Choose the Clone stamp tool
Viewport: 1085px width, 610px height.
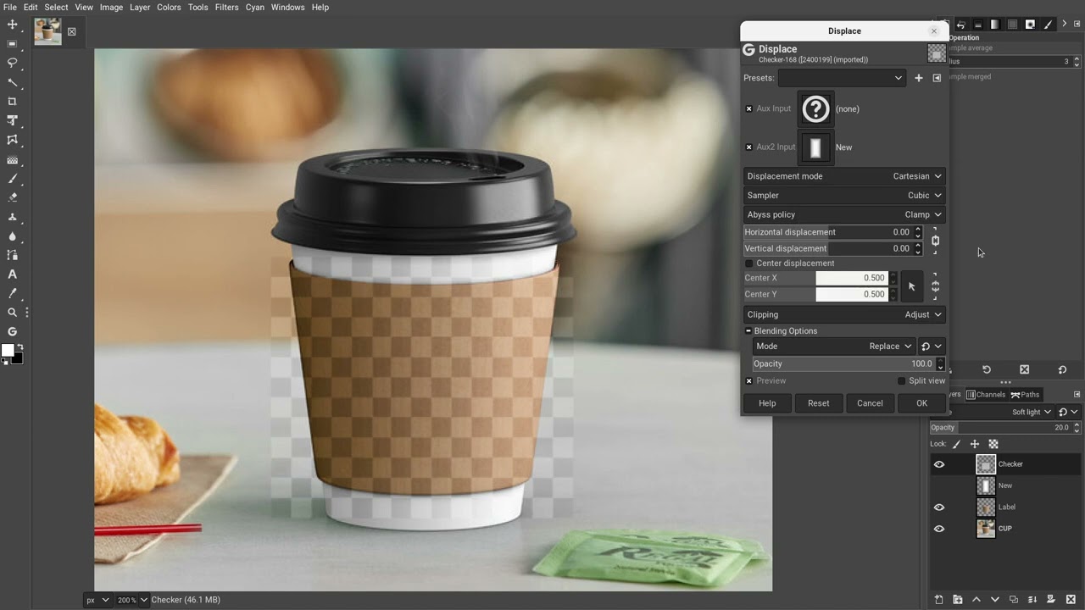pyautogui.click(x=12, y=217)
